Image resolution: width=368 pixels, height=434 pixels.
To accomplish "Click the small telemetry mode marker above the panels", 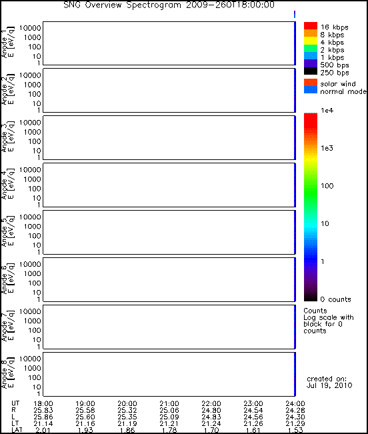I will coord(295,15).
